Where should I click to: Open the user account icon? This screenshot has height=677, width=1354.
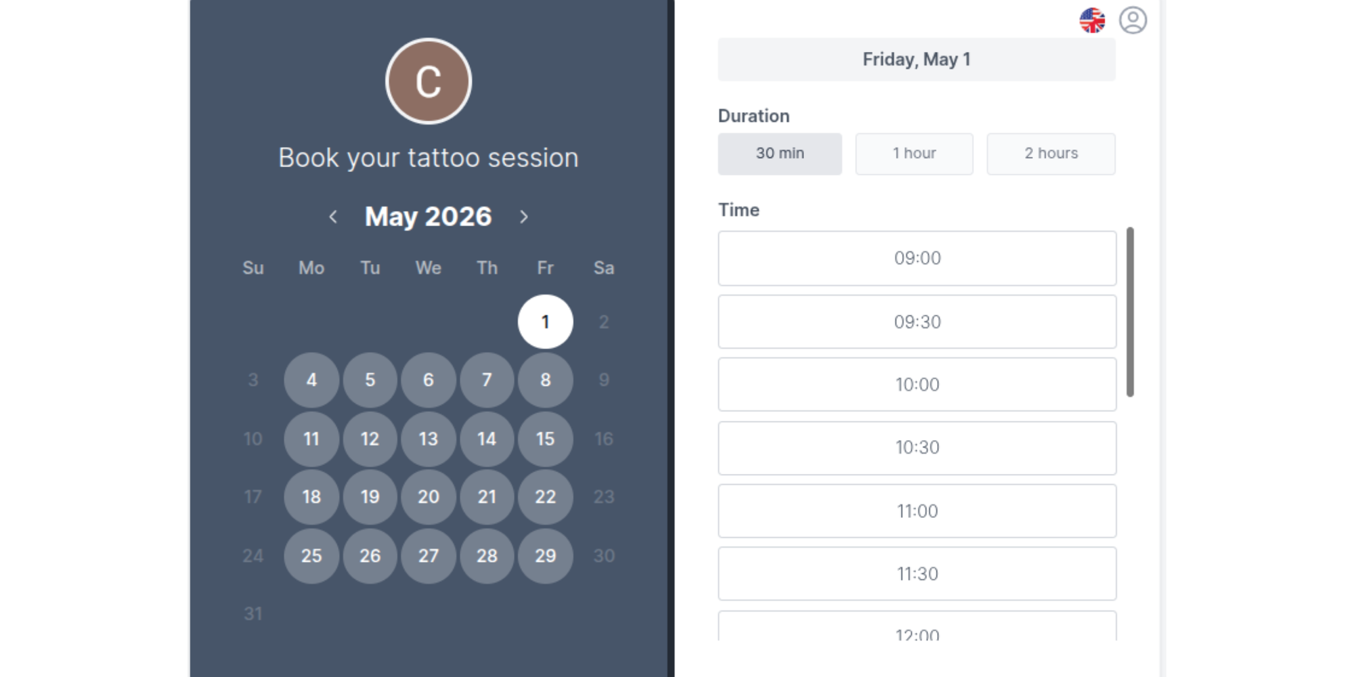(1134, 20)
